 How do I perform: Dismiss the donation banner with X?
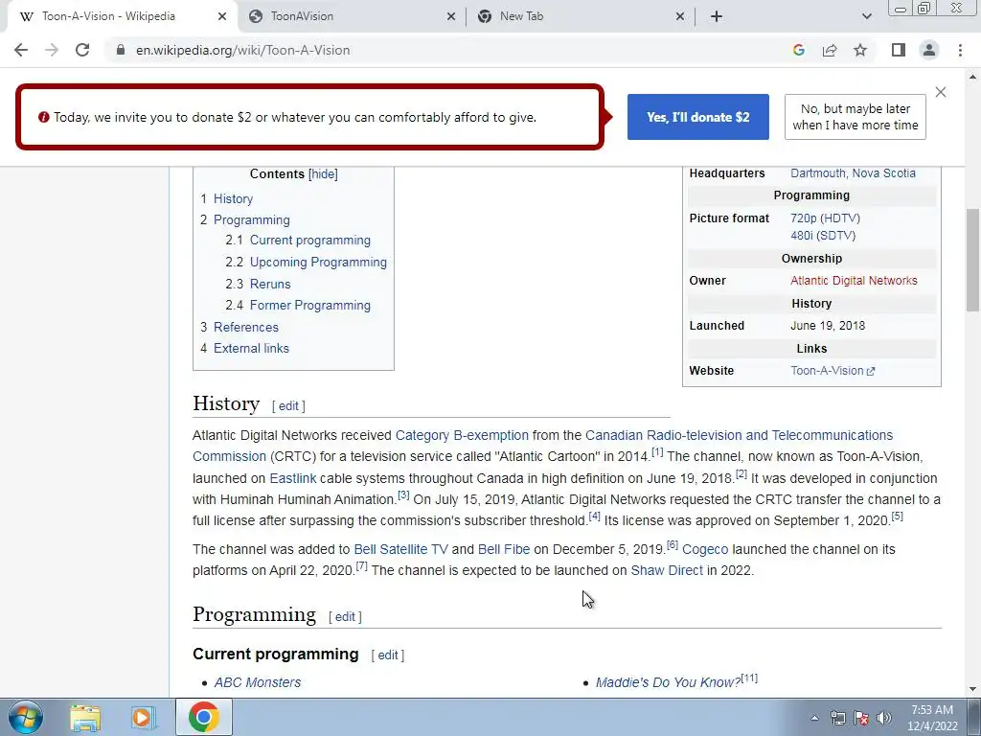point(941,92)
